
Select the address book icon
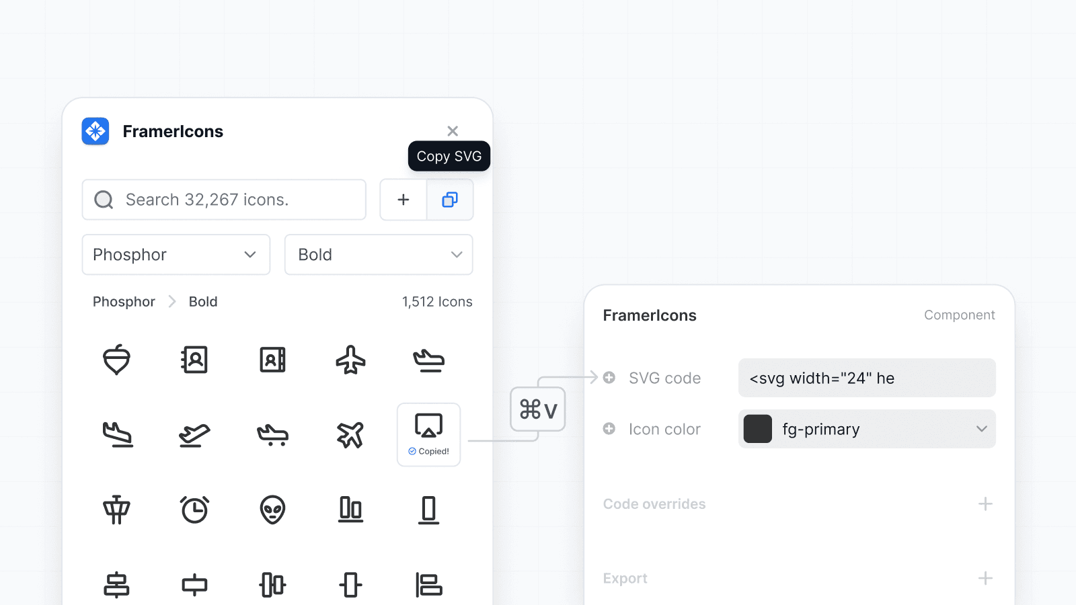coord(194,360)
